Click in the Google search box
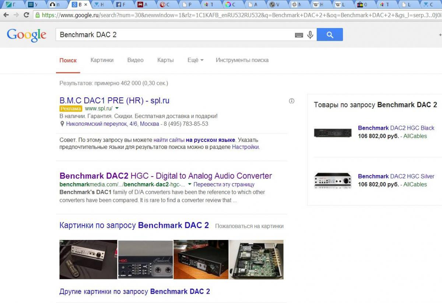 (x=175, y=35)
